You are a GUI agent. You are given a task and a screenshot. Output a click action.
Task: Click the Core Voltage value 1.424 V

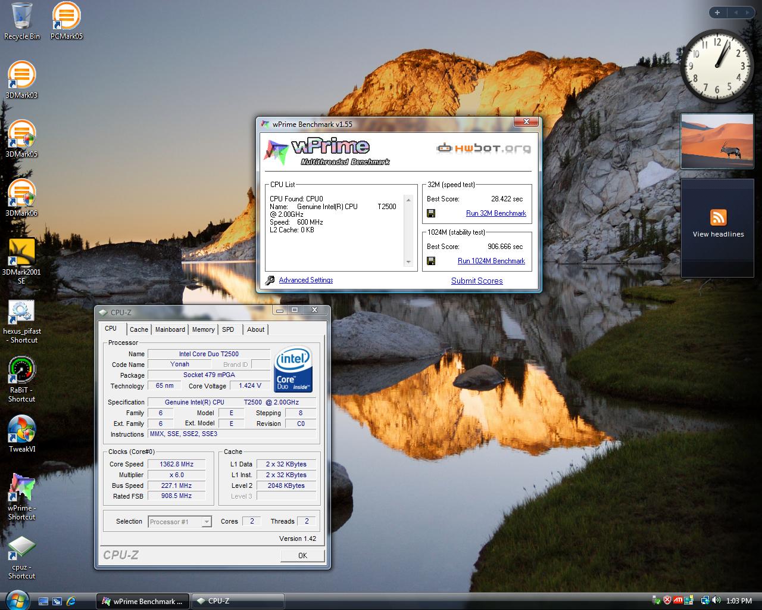coord(250,385)
